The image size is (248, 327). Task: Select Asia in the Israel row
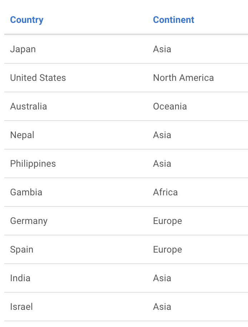(162, 307)
